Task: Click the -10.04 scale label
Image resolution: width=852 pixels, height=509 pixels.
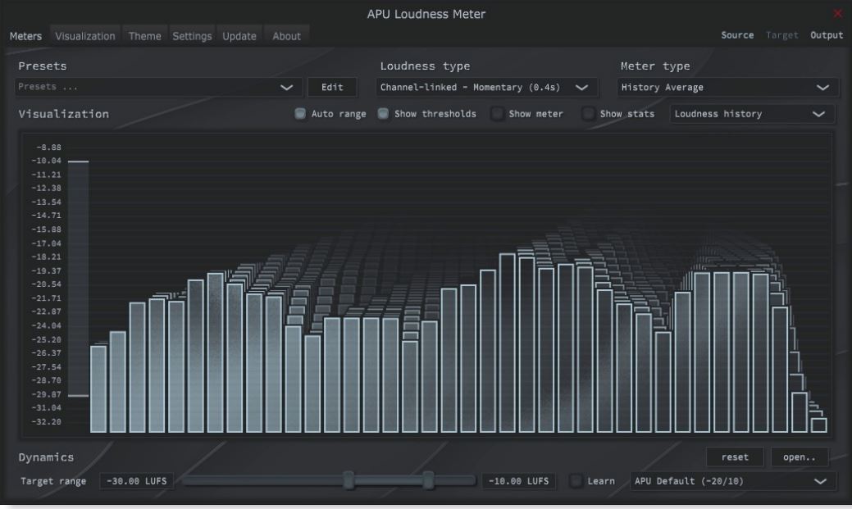Action: point(46,161)
